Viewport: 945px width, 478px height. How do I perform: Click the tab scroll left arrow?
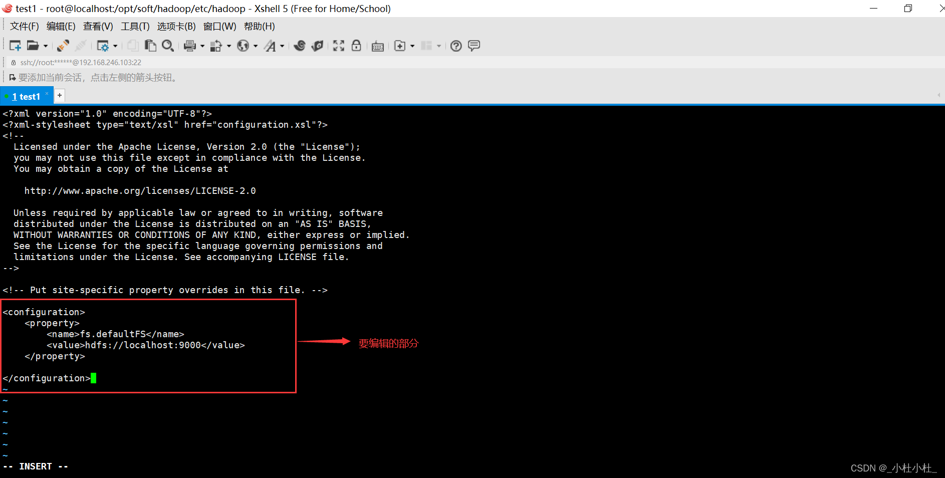click(938, 95)
